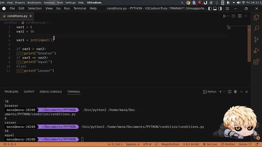Toggle the secondary side bar layout
262x147 pixels.
point(220,9)
